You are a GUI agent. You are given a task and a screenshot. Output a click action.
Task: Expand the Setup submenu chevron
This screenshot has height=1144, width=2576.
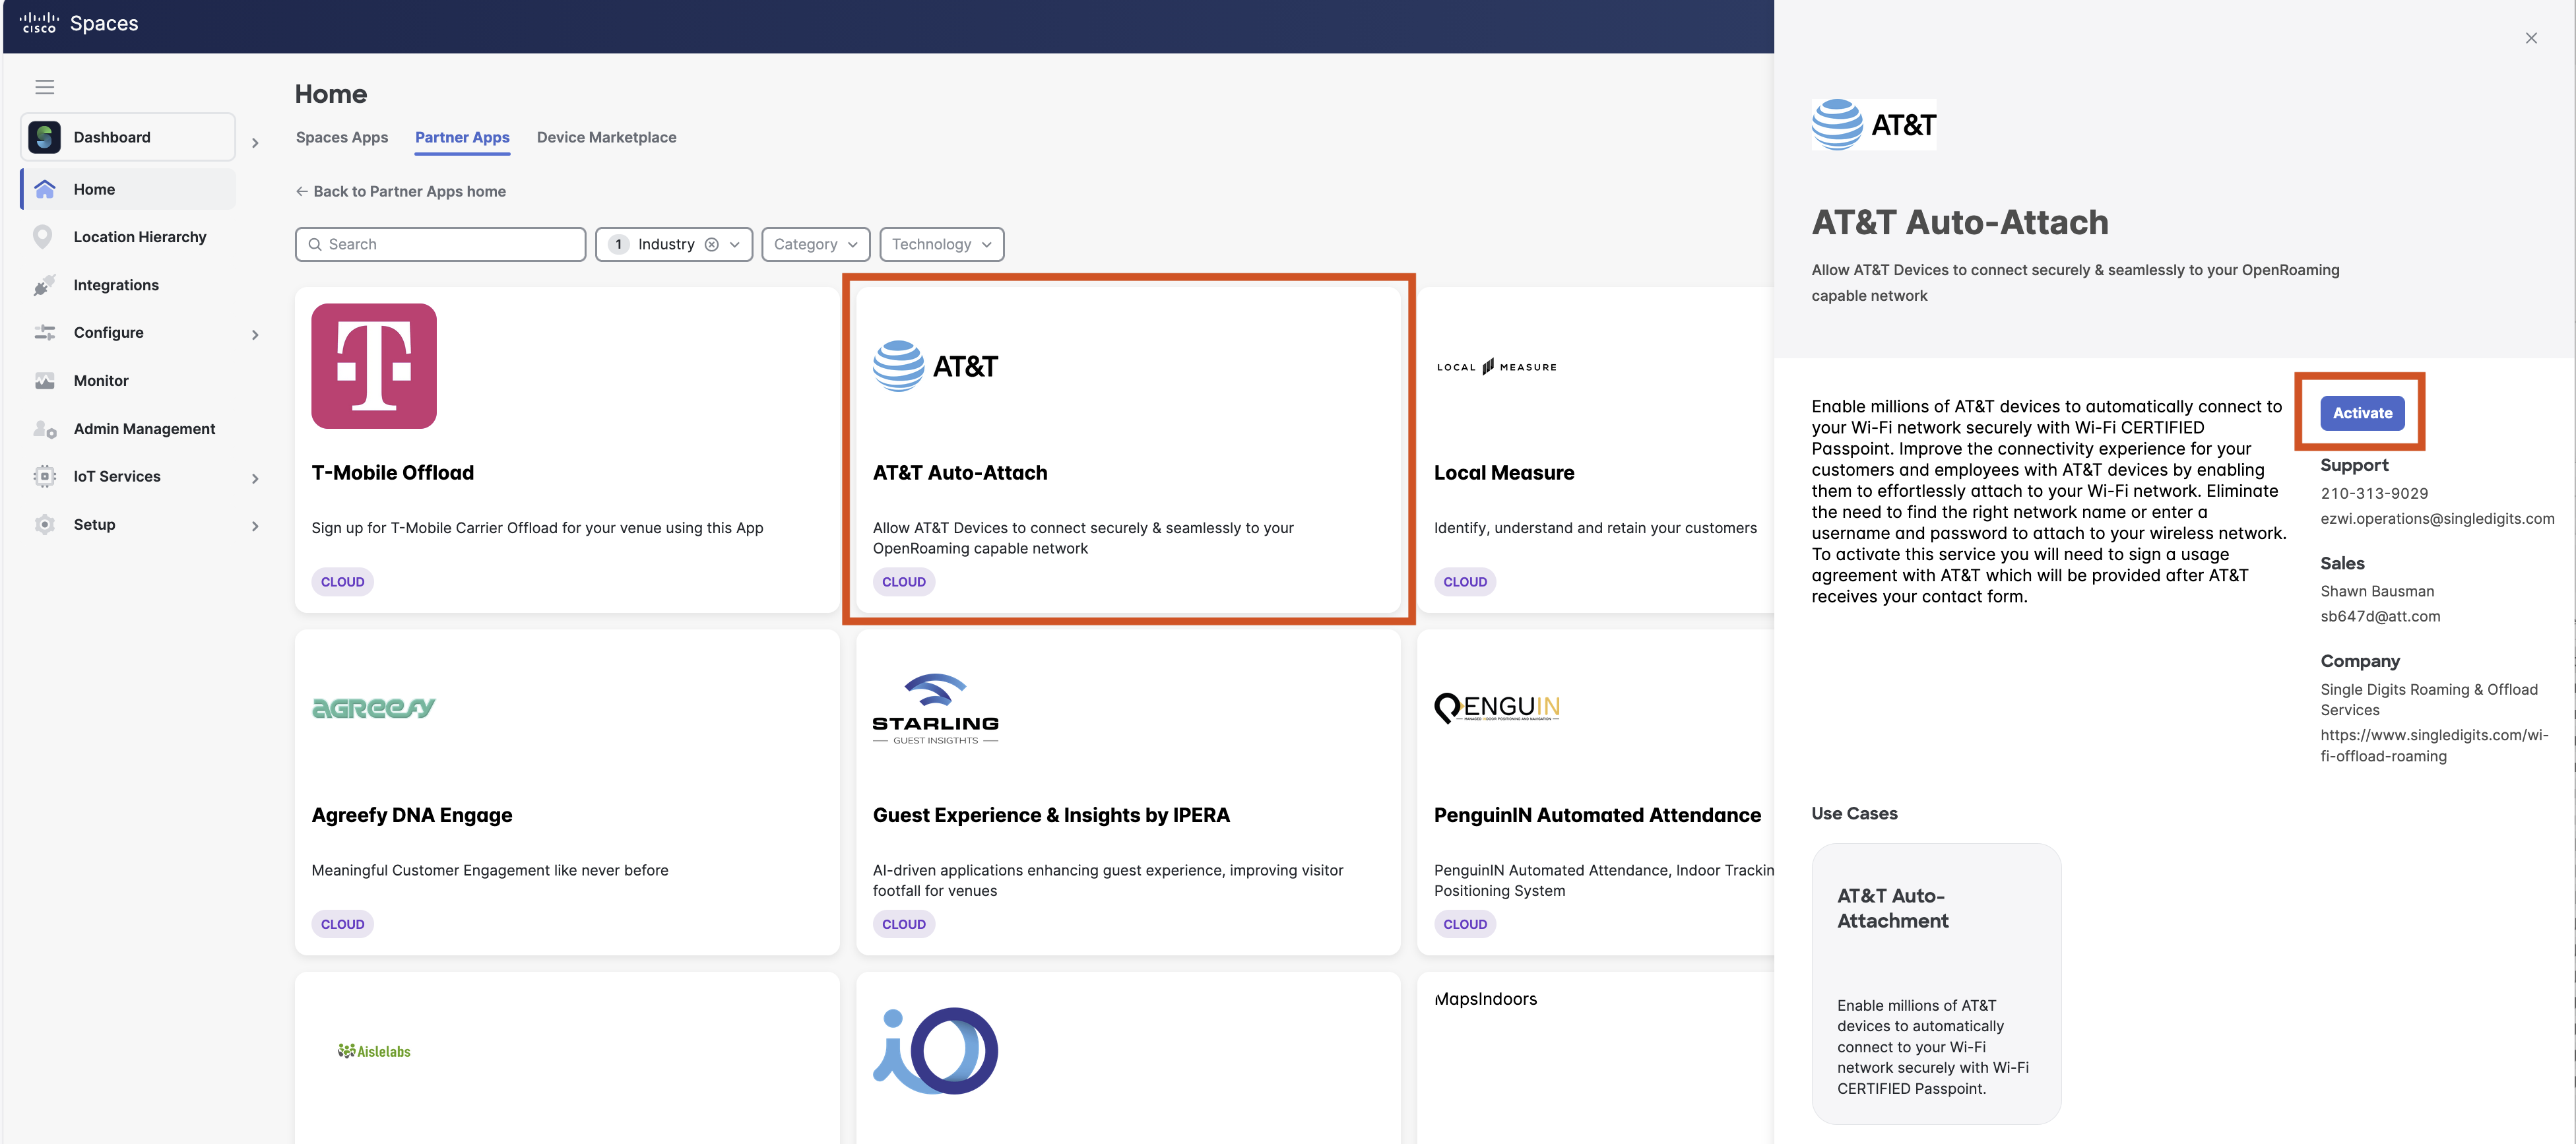point(255,526)
